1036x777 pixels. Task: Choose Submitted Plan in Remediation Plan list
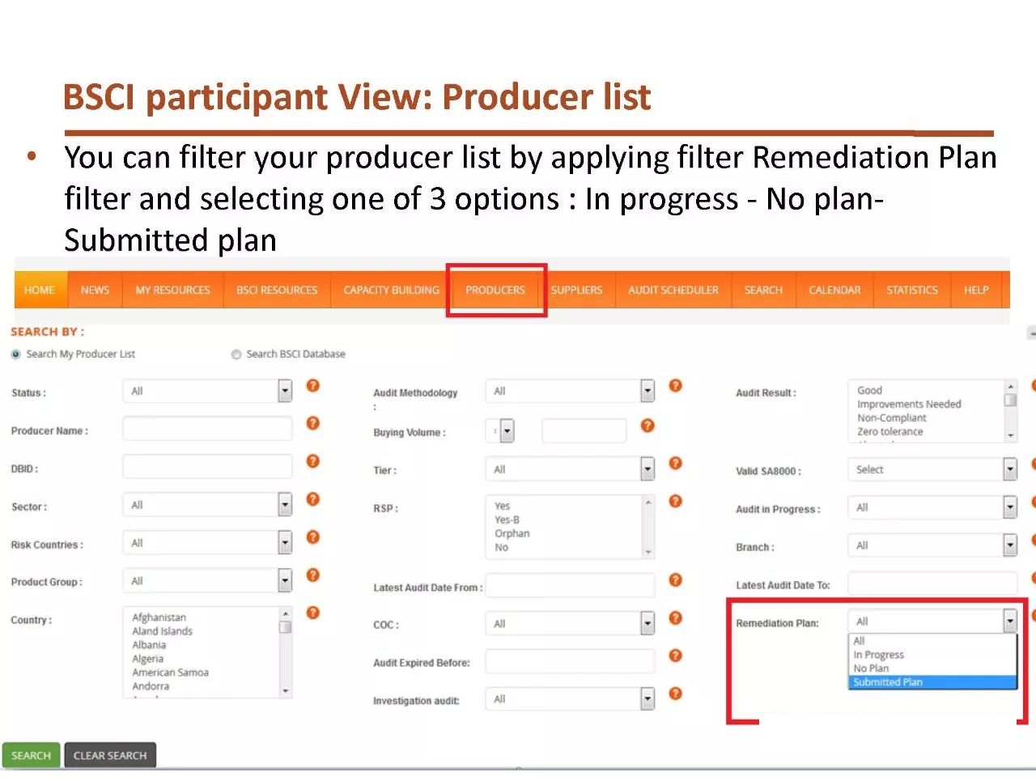click(932, 682)
